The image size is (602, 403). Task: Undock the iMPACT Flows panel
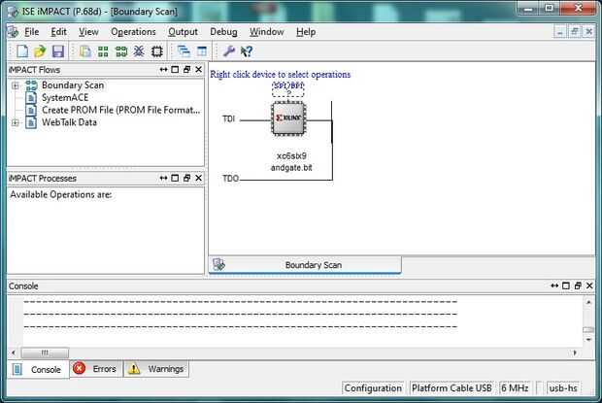pos(186,70)
